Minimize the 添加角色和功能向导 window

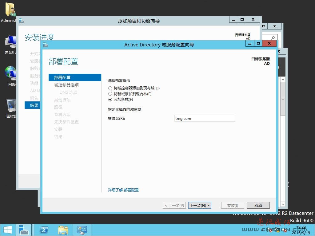pyautogui.click(x=233, y=19)
